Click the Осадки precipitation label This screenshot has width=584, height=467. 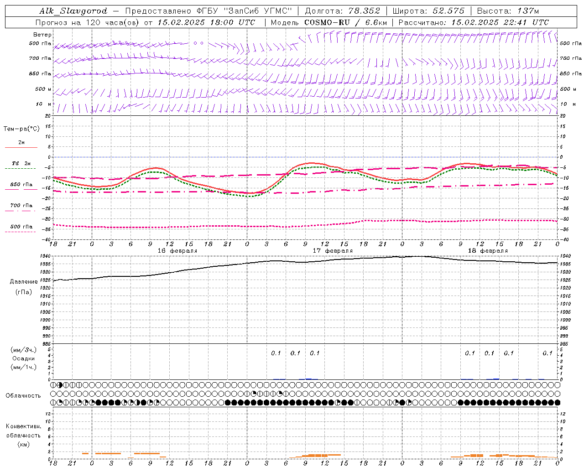coord(24,358)
